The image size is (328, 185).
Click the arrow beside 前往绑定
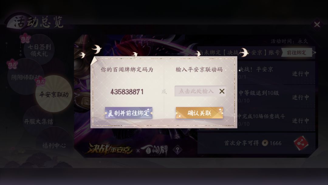point(314,52)
